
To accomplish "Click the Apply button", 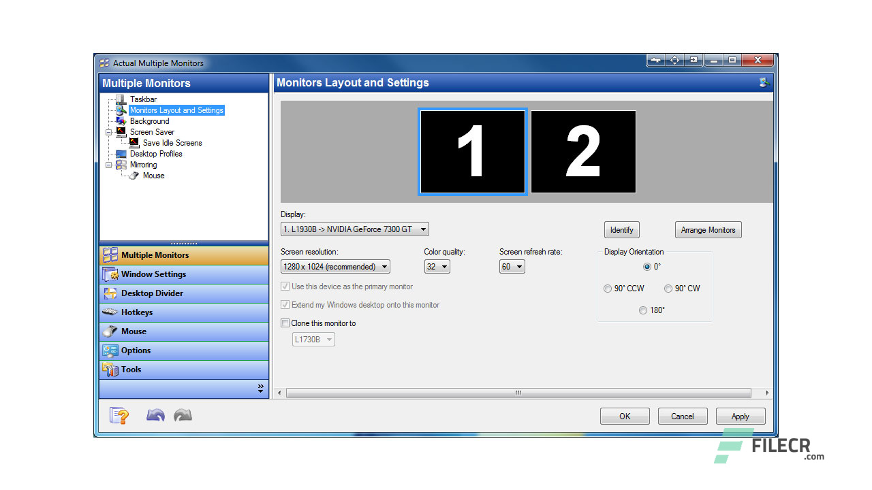I will (741, 416).
